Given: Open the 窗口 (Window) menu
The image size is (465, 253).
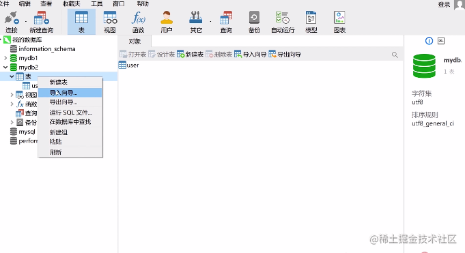Looking at the screenshot, I should 119,3.
